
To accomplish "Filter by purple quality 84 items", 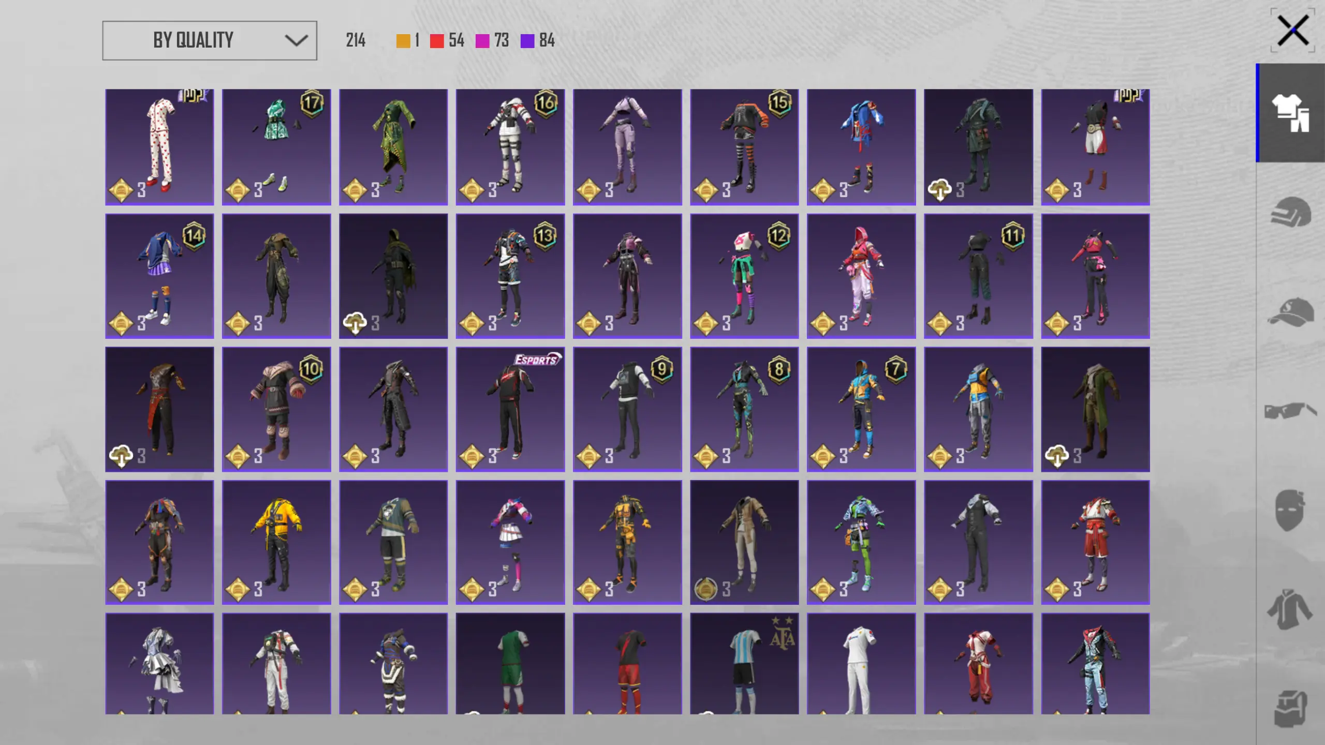I will tap(538, 40).
